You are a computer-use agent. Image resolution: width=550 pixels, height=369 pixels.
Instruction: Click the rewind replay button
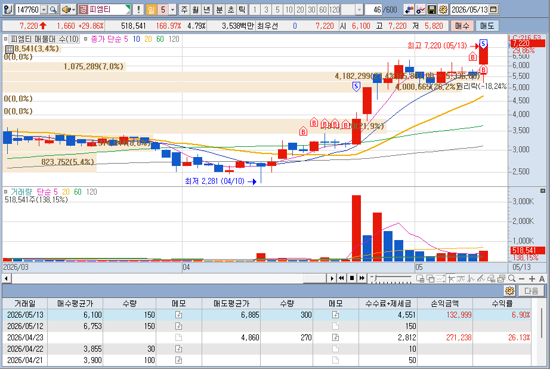pos(341,278)
